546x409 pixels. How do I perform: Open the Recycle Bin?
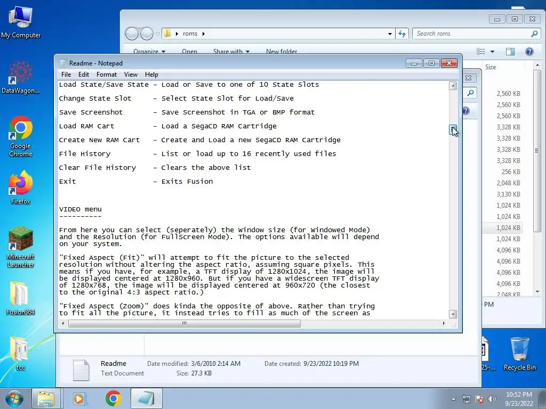pyautogui.click(x=519, y=354)
